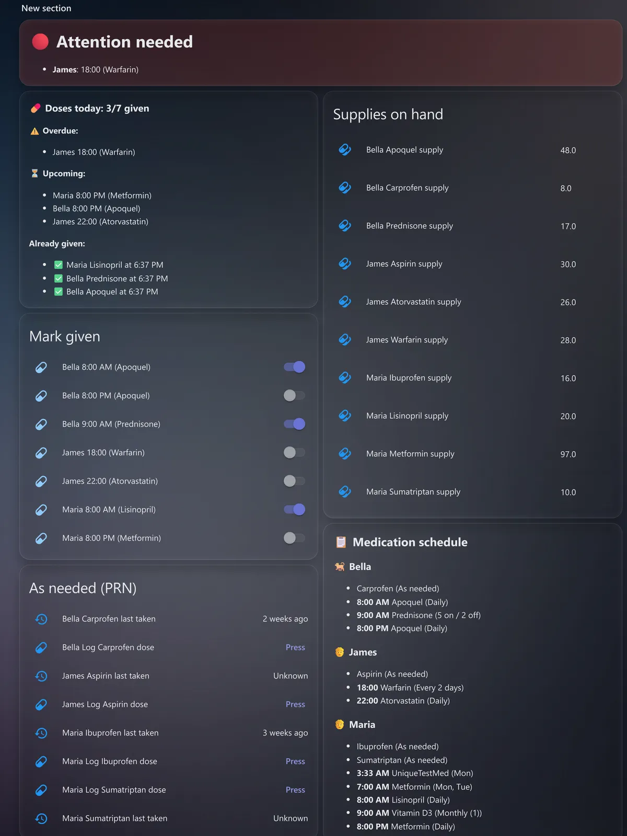
Task: Open Bella Carprofen supply value 8.0
Action: point(566,188)
